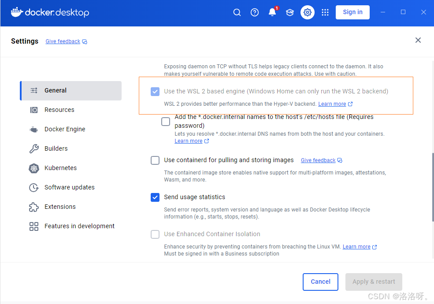
Task: Click feedback icon beside Settings title
Action: [x=85, y=41]
